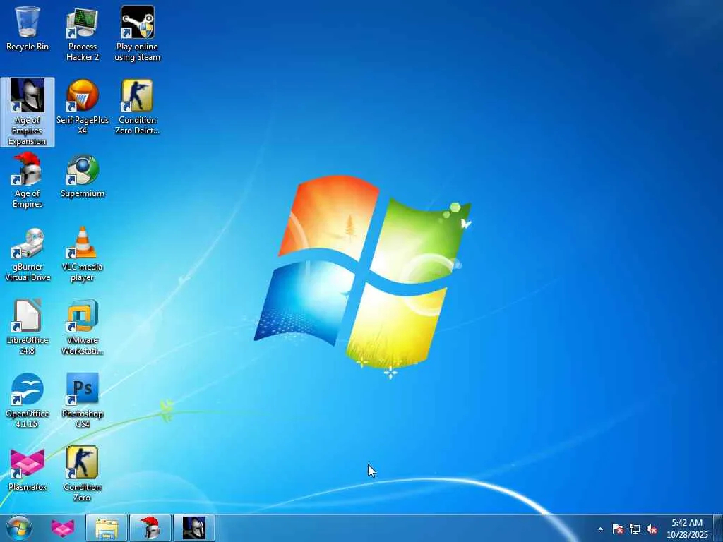This screenshot has width=723, height=542.
Task: Select the Condition Zero desktop shortcut
Action: [83, 474]
